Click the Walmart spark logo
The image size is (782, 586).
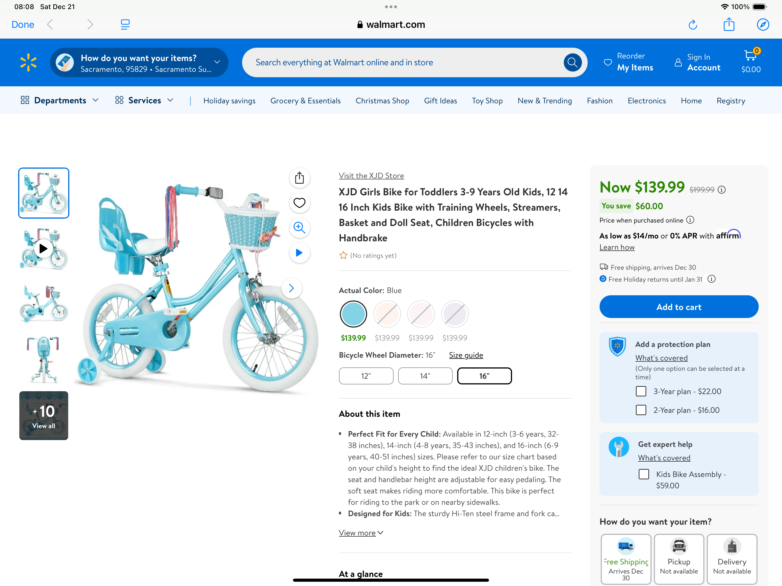pos(28,62)
